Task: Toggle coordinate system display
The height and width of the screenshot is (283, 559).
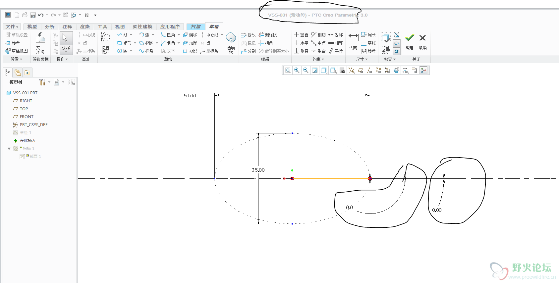Action: click(x=387, y=70)
